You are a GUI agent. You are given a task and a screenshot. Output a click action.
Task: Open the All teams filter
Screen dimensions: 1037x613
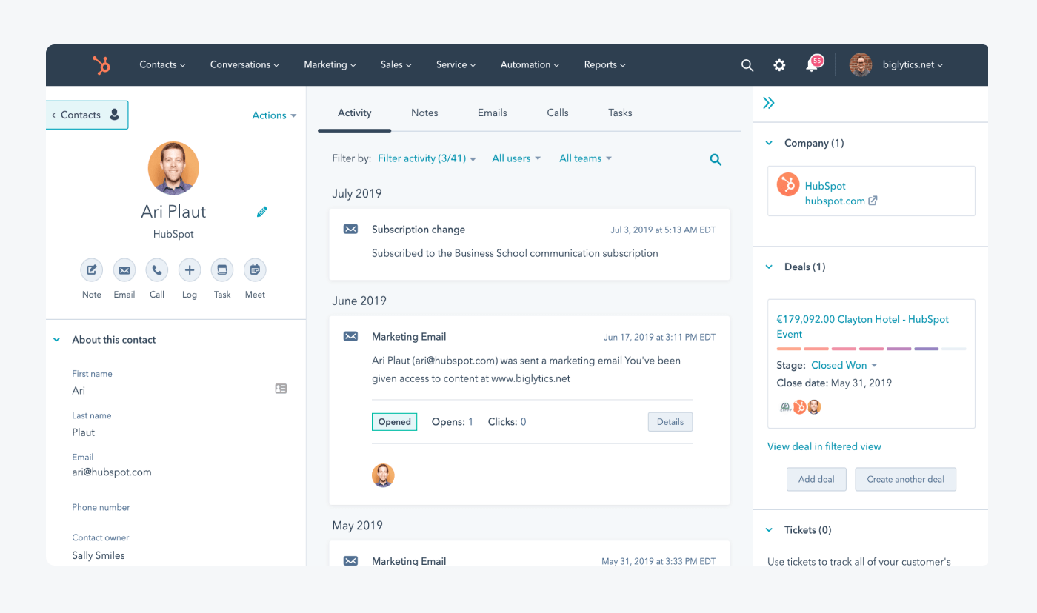[x=585, y=158]
